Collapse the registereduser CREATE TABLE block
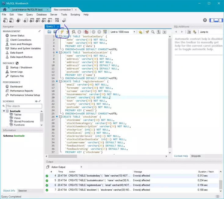Screen dimensions: 224x199 tap(60, 81)
